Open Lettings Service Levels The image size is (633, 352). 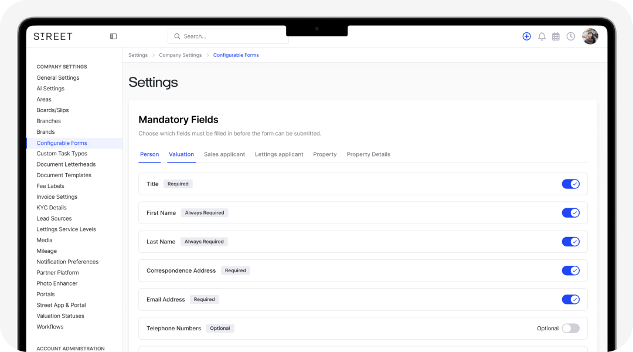point(66,229)
